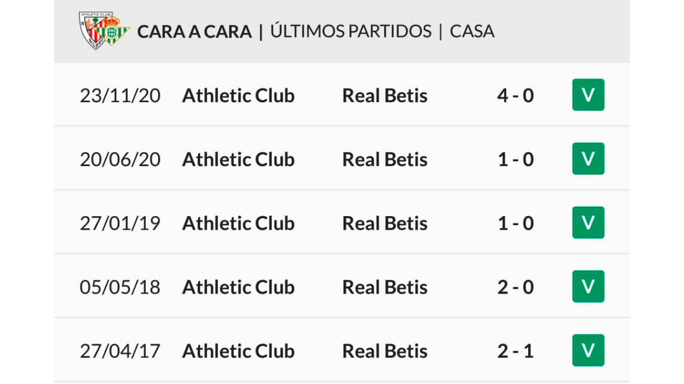Select the 27/01/19 match date
The width and height of the screenshot is (684, 384).
[120, 223]
